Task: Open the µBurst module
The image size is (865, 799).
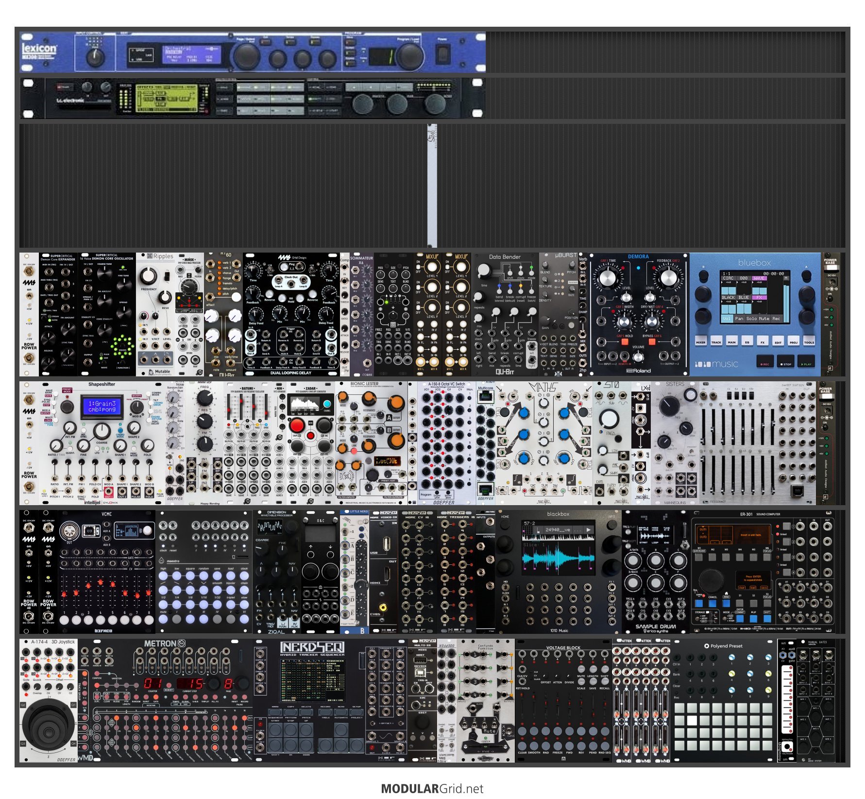Action: [559, 314]
